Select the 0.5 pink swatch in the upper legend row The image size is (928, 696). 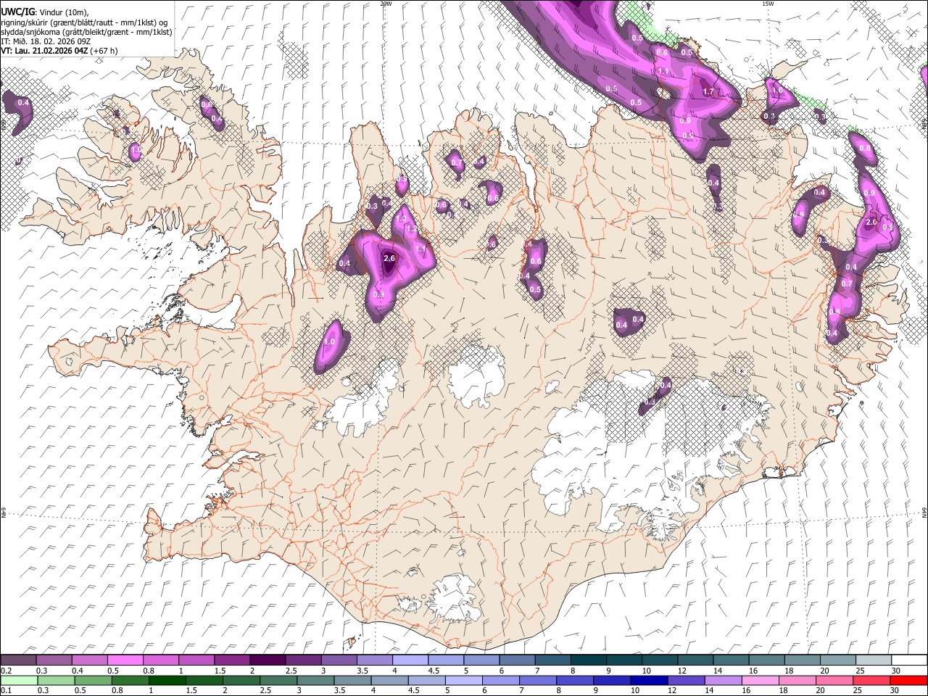click(125, 660)
